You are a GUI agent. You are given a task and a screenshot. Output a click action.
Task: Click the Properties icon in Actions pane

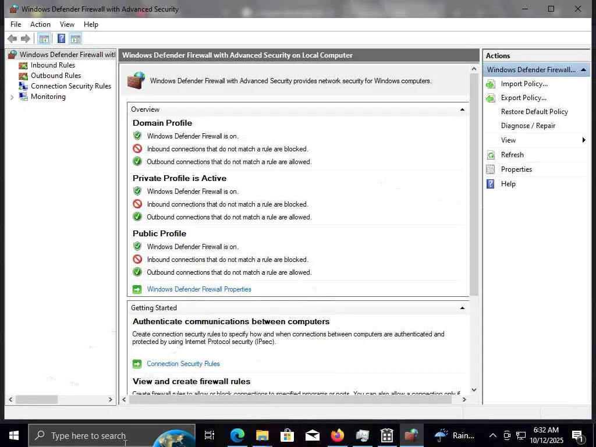(491, 169)
